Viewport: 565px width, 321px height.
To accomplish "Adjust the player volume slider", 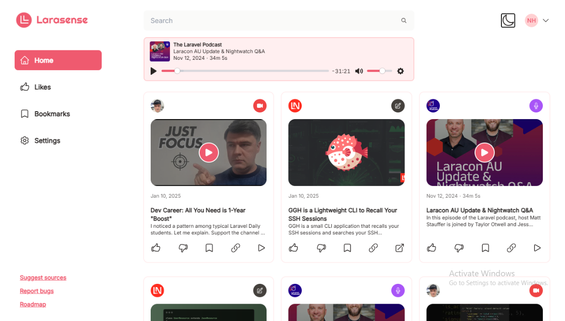I will pyautogui.click(x=379, y=71).
